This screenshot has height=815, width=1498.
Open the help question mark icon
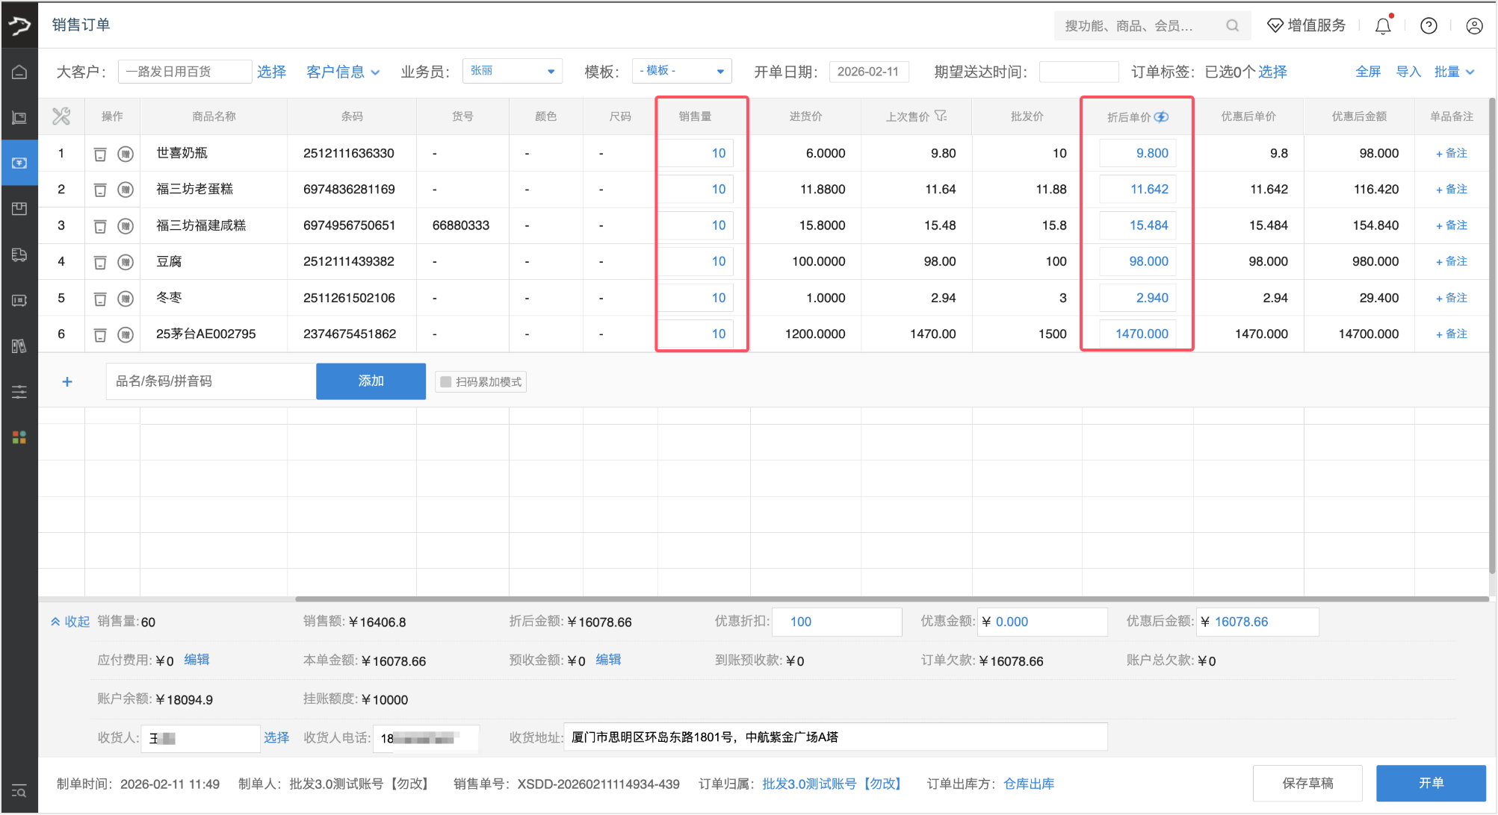point(1429,26)
